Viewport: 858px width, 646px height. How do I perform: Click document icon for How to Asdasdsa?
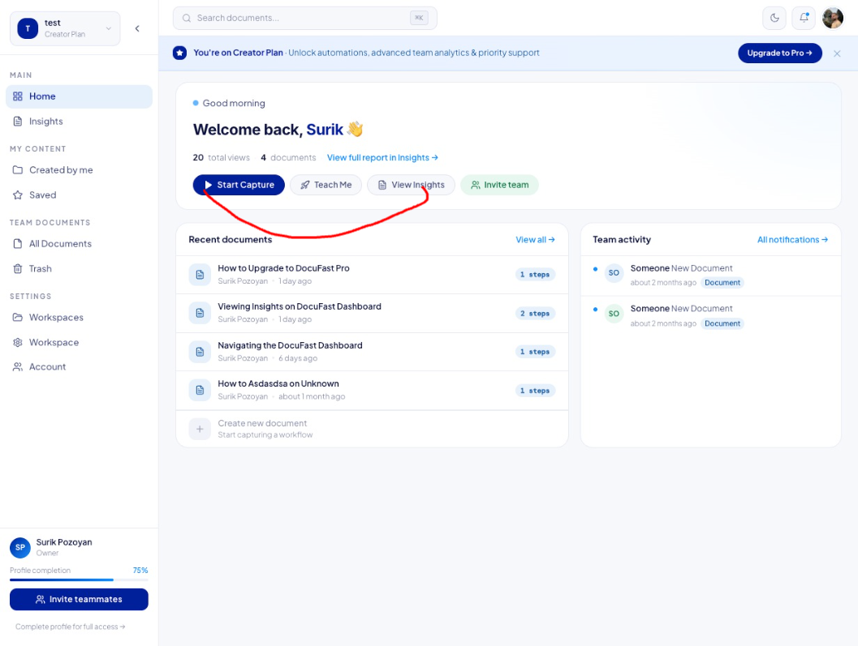click(200, 390)
